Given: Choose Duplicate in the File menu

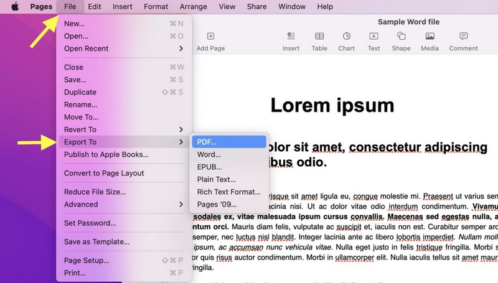Looking at the screenshot, I should pos(124,92).
